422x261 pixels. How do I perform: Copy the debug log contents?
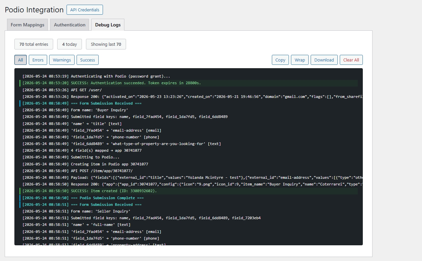coord(280,60)
